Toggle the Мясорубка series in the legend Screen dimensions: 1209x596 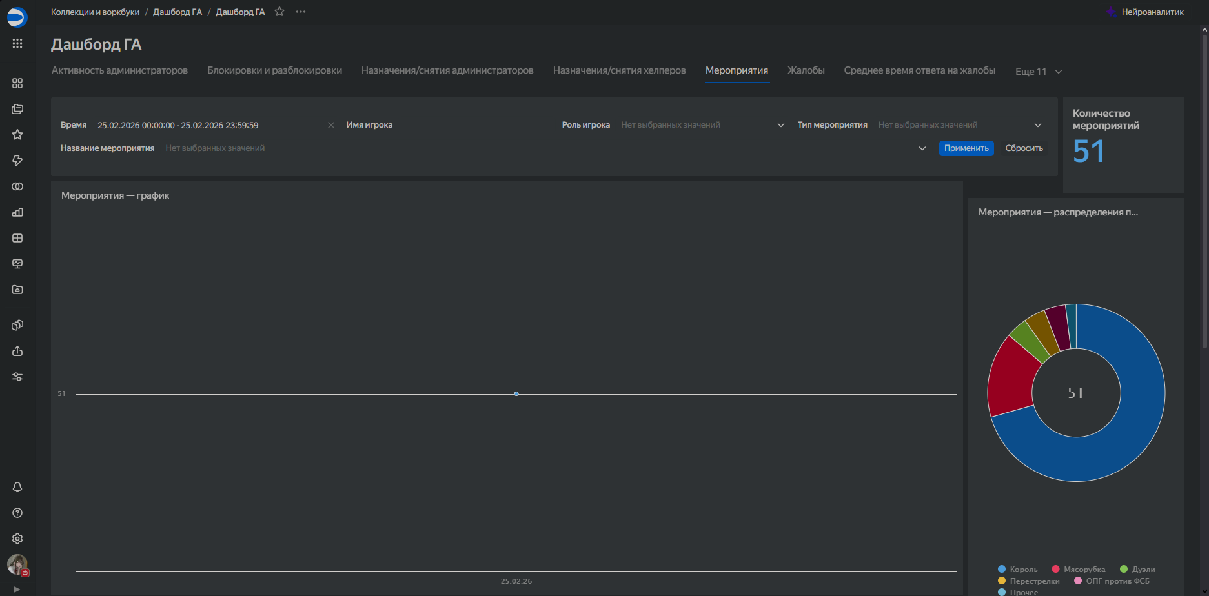[1079, 570]
